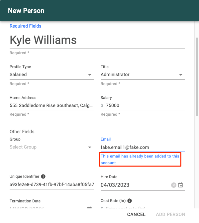Screen dimensions: 199x223
Task: Click the Salary field showing 75000
Action: pyautogui.click(x=143, y=106)
